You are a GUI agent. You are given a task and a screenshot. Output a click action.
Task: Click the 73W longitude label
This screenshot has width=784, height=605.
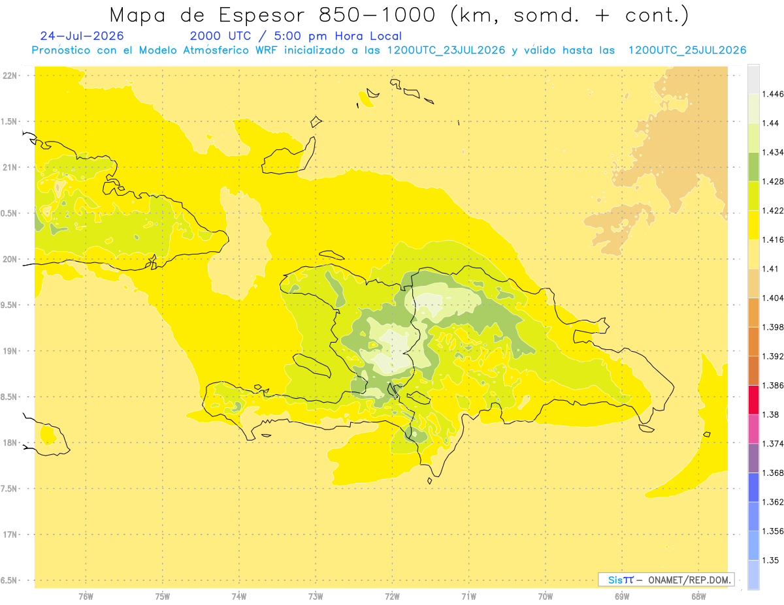pyautogui.click(x=316, y=596)
